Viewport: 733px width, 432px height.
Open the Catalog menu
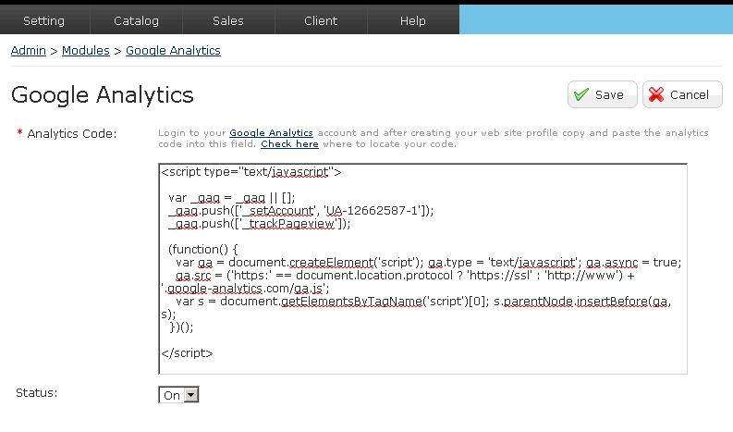(136, 20)
